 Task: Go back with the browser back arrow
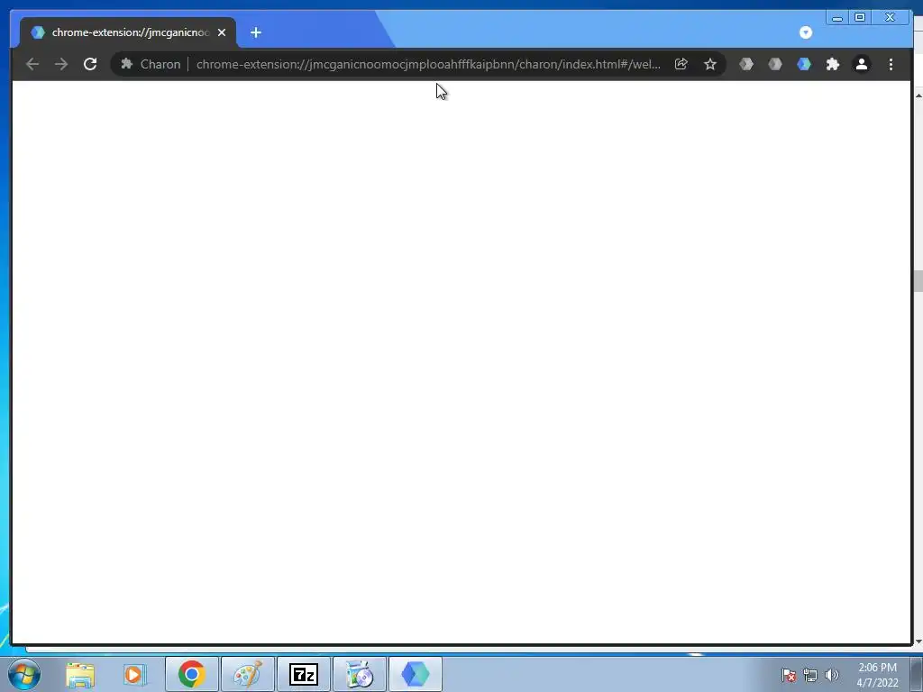(32, 64)
